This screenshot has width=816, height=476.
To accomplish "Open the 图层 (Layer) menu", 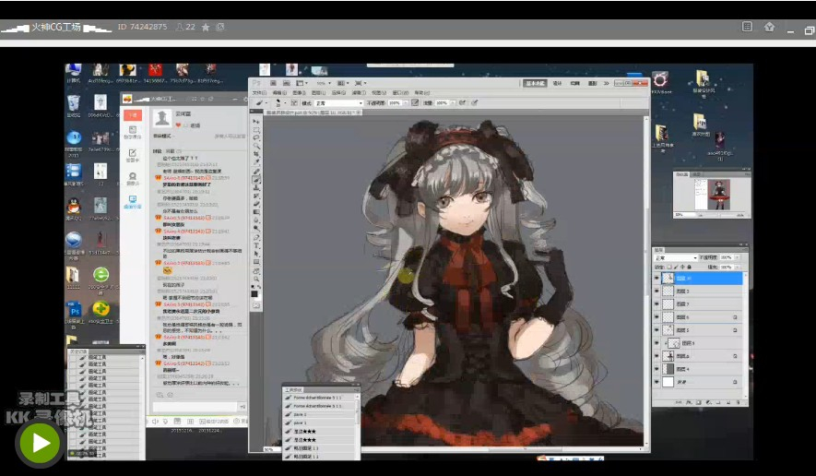I will (318, 92).
